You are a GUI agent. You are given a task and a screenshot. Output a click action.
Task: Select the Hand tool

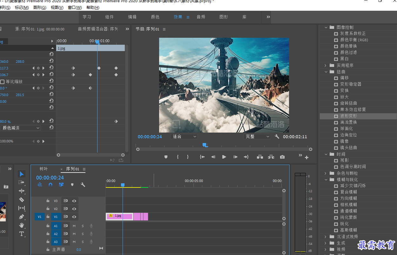coord(22,225)
